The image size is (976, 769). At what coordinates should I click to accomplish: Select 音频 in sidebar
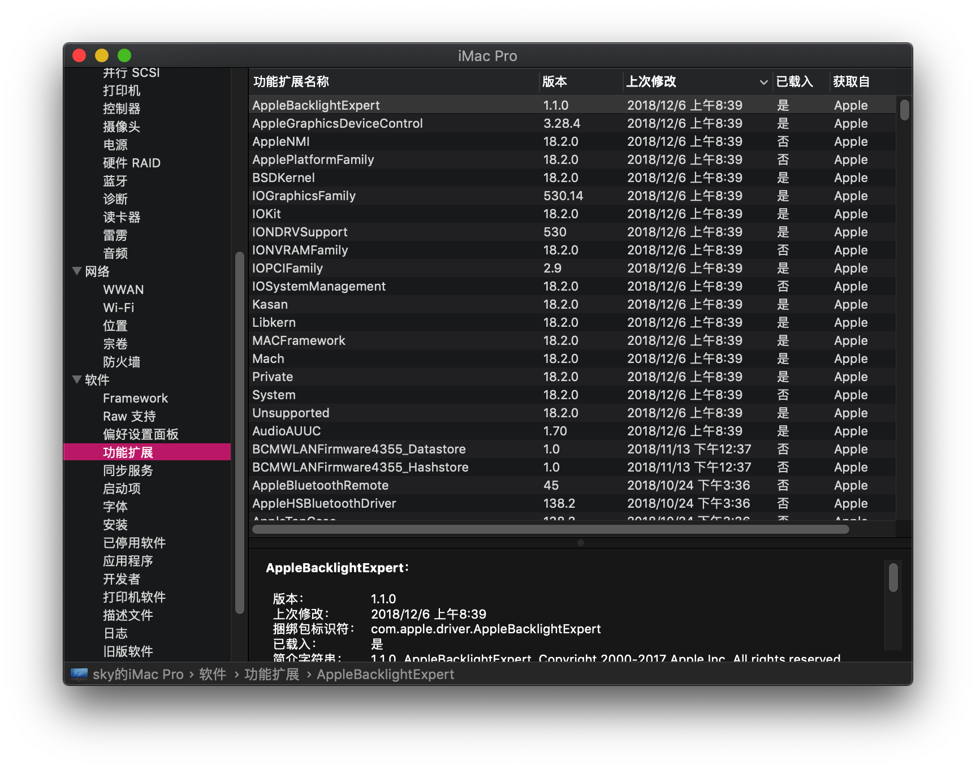[115, 253]
